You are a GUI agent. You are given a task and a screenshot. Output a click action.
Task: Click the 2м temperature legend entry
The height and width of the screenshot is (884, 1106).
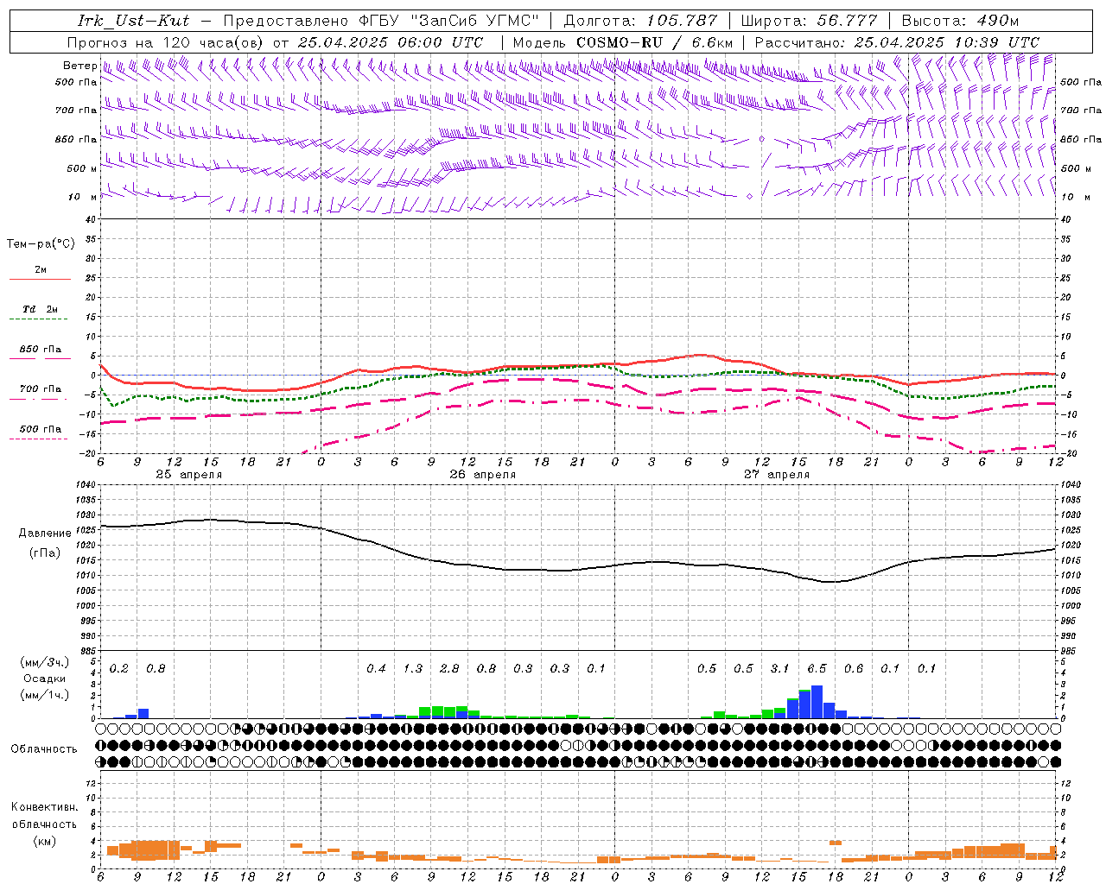point(41,269)
